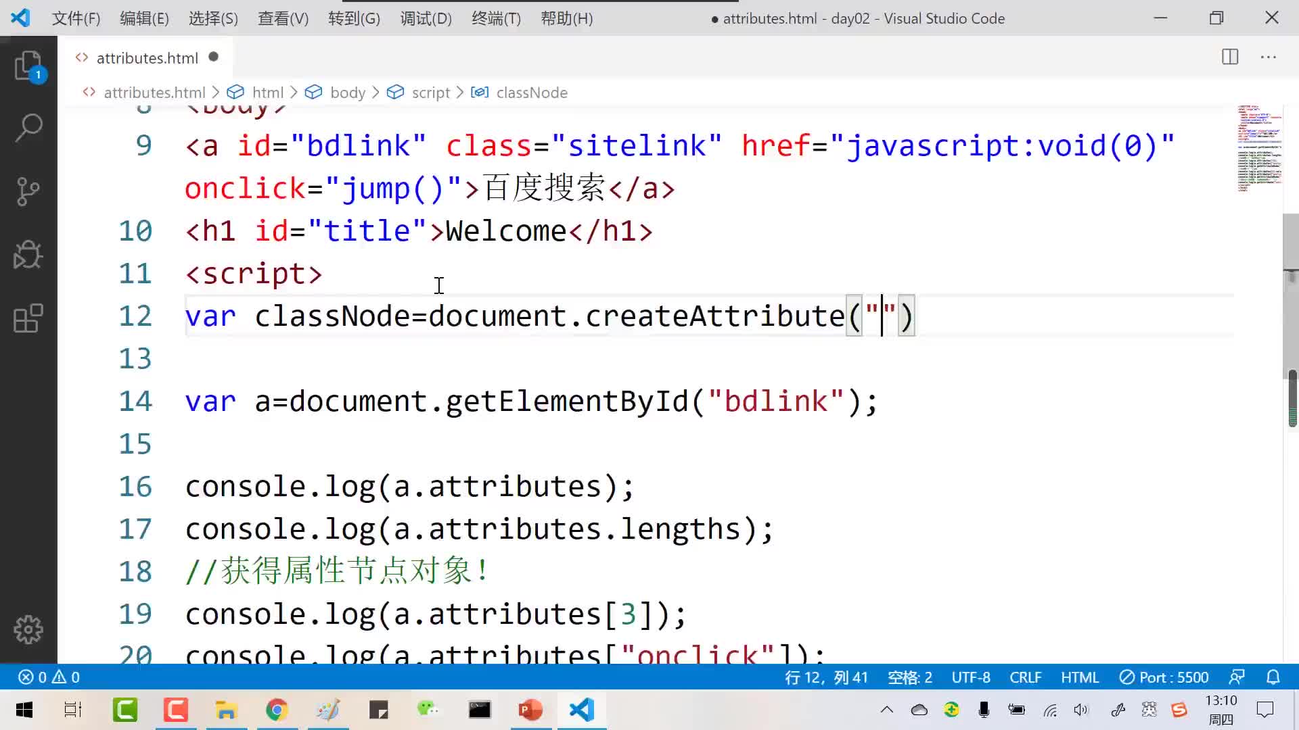Click the getElementById call on line 14
The height and width of the screenshot is (730, 1299).
coord(567,401)
